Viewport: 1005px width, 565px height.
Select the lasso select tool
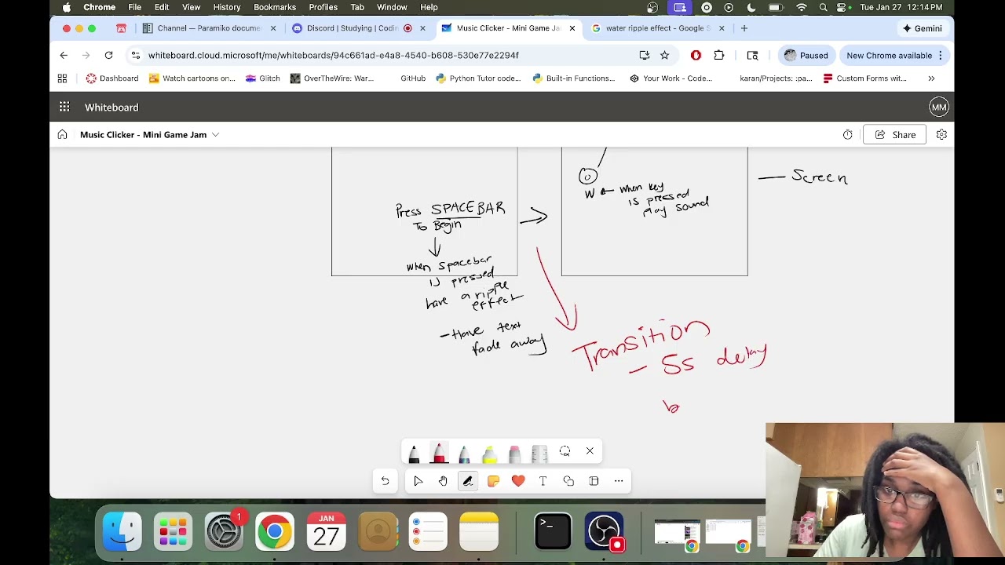(x=565, y=451)
